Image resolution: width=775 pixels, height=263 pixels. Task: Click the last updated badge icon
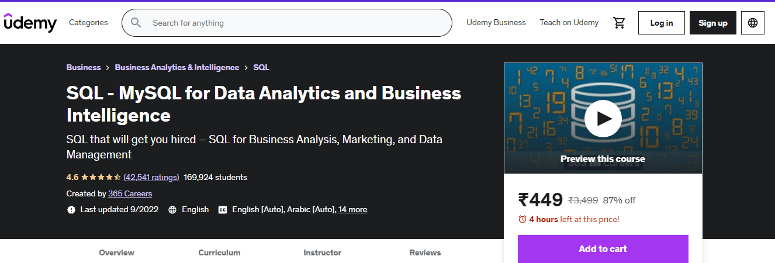point(71,209)
